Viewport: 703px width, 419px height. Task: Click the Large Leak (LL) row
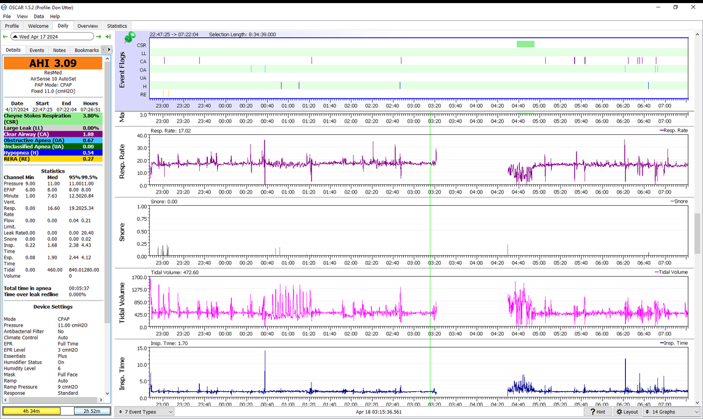(53, 128)
